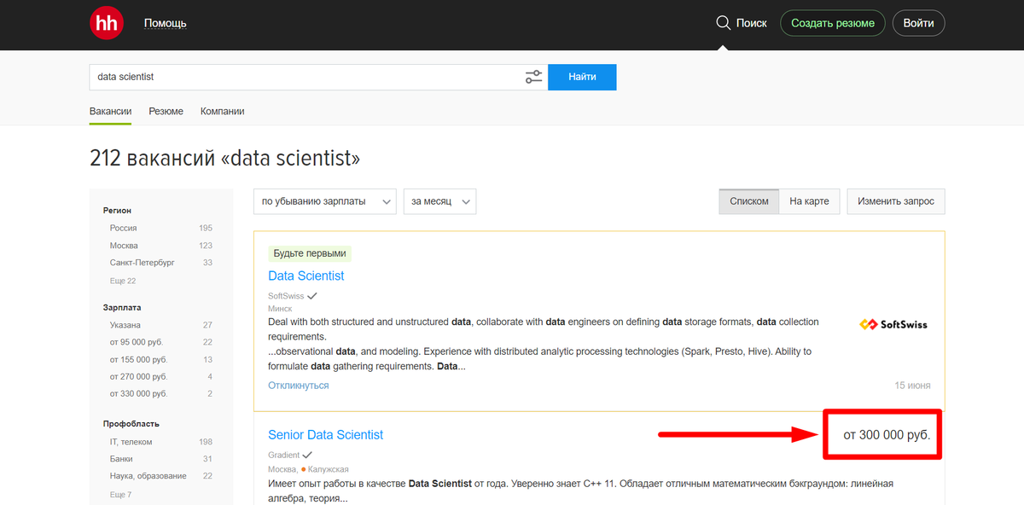The height and width of the screenshot is (505, 1024).
Task: Click the Найти search button
Action: [582, 77]
